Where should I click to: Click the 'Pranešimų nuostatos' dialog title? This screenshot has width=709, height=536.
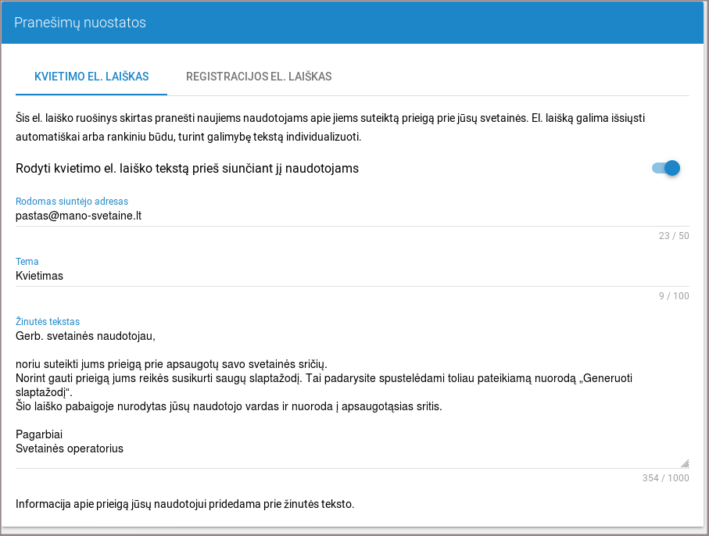click(80, 23)
